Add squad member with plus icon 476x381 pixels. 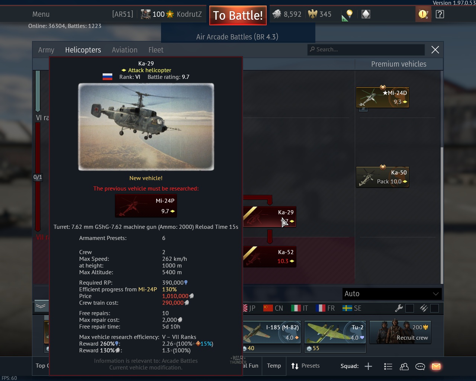pos(368,366)
